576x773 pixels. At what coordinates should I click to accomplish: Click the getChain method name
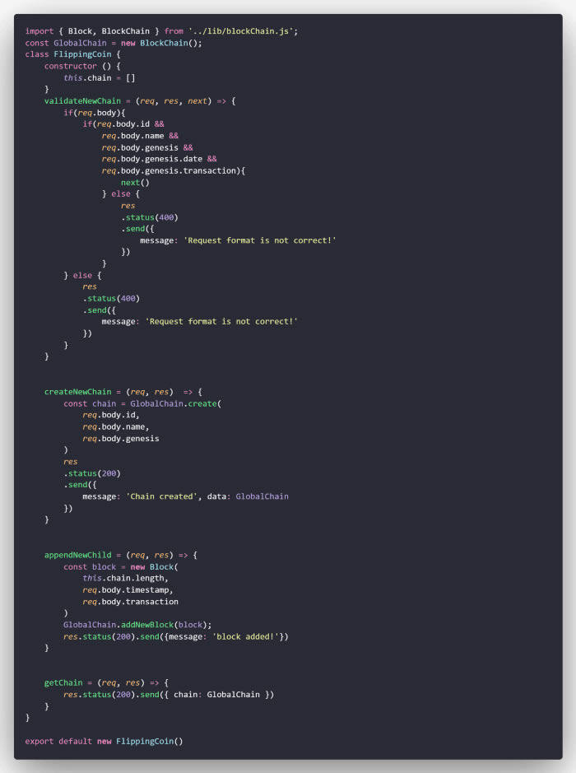click(x=65, y=682)
